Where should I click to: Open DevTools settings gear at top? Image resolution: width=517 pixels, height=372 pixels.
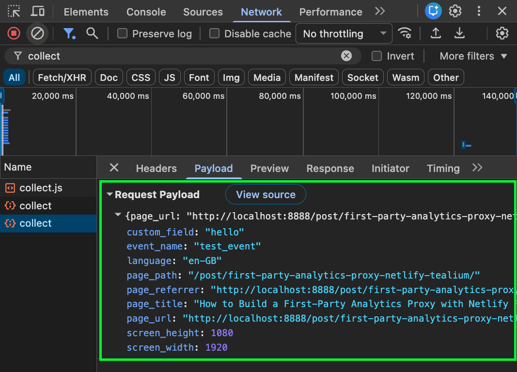pyautogui.click(x=455, y=11)
